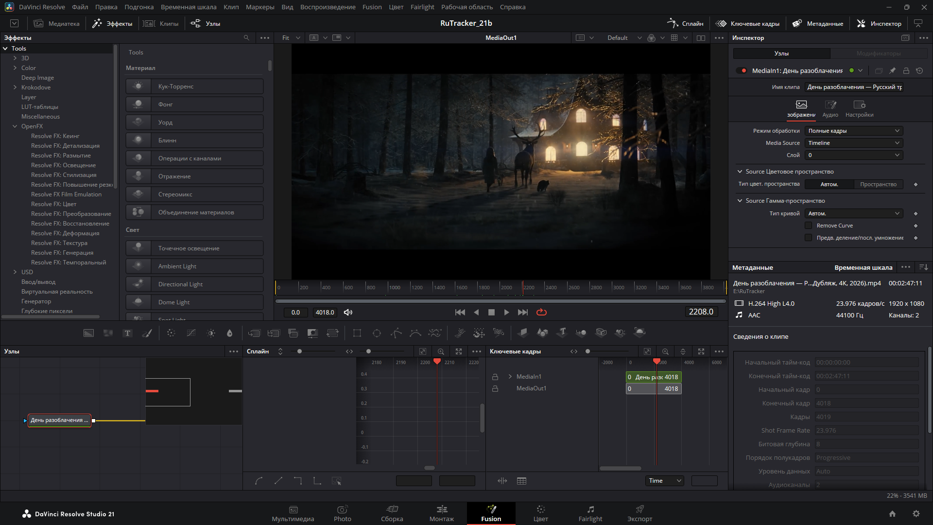Open the Слой dropdown
933x525 pixels.
(854, 155)
